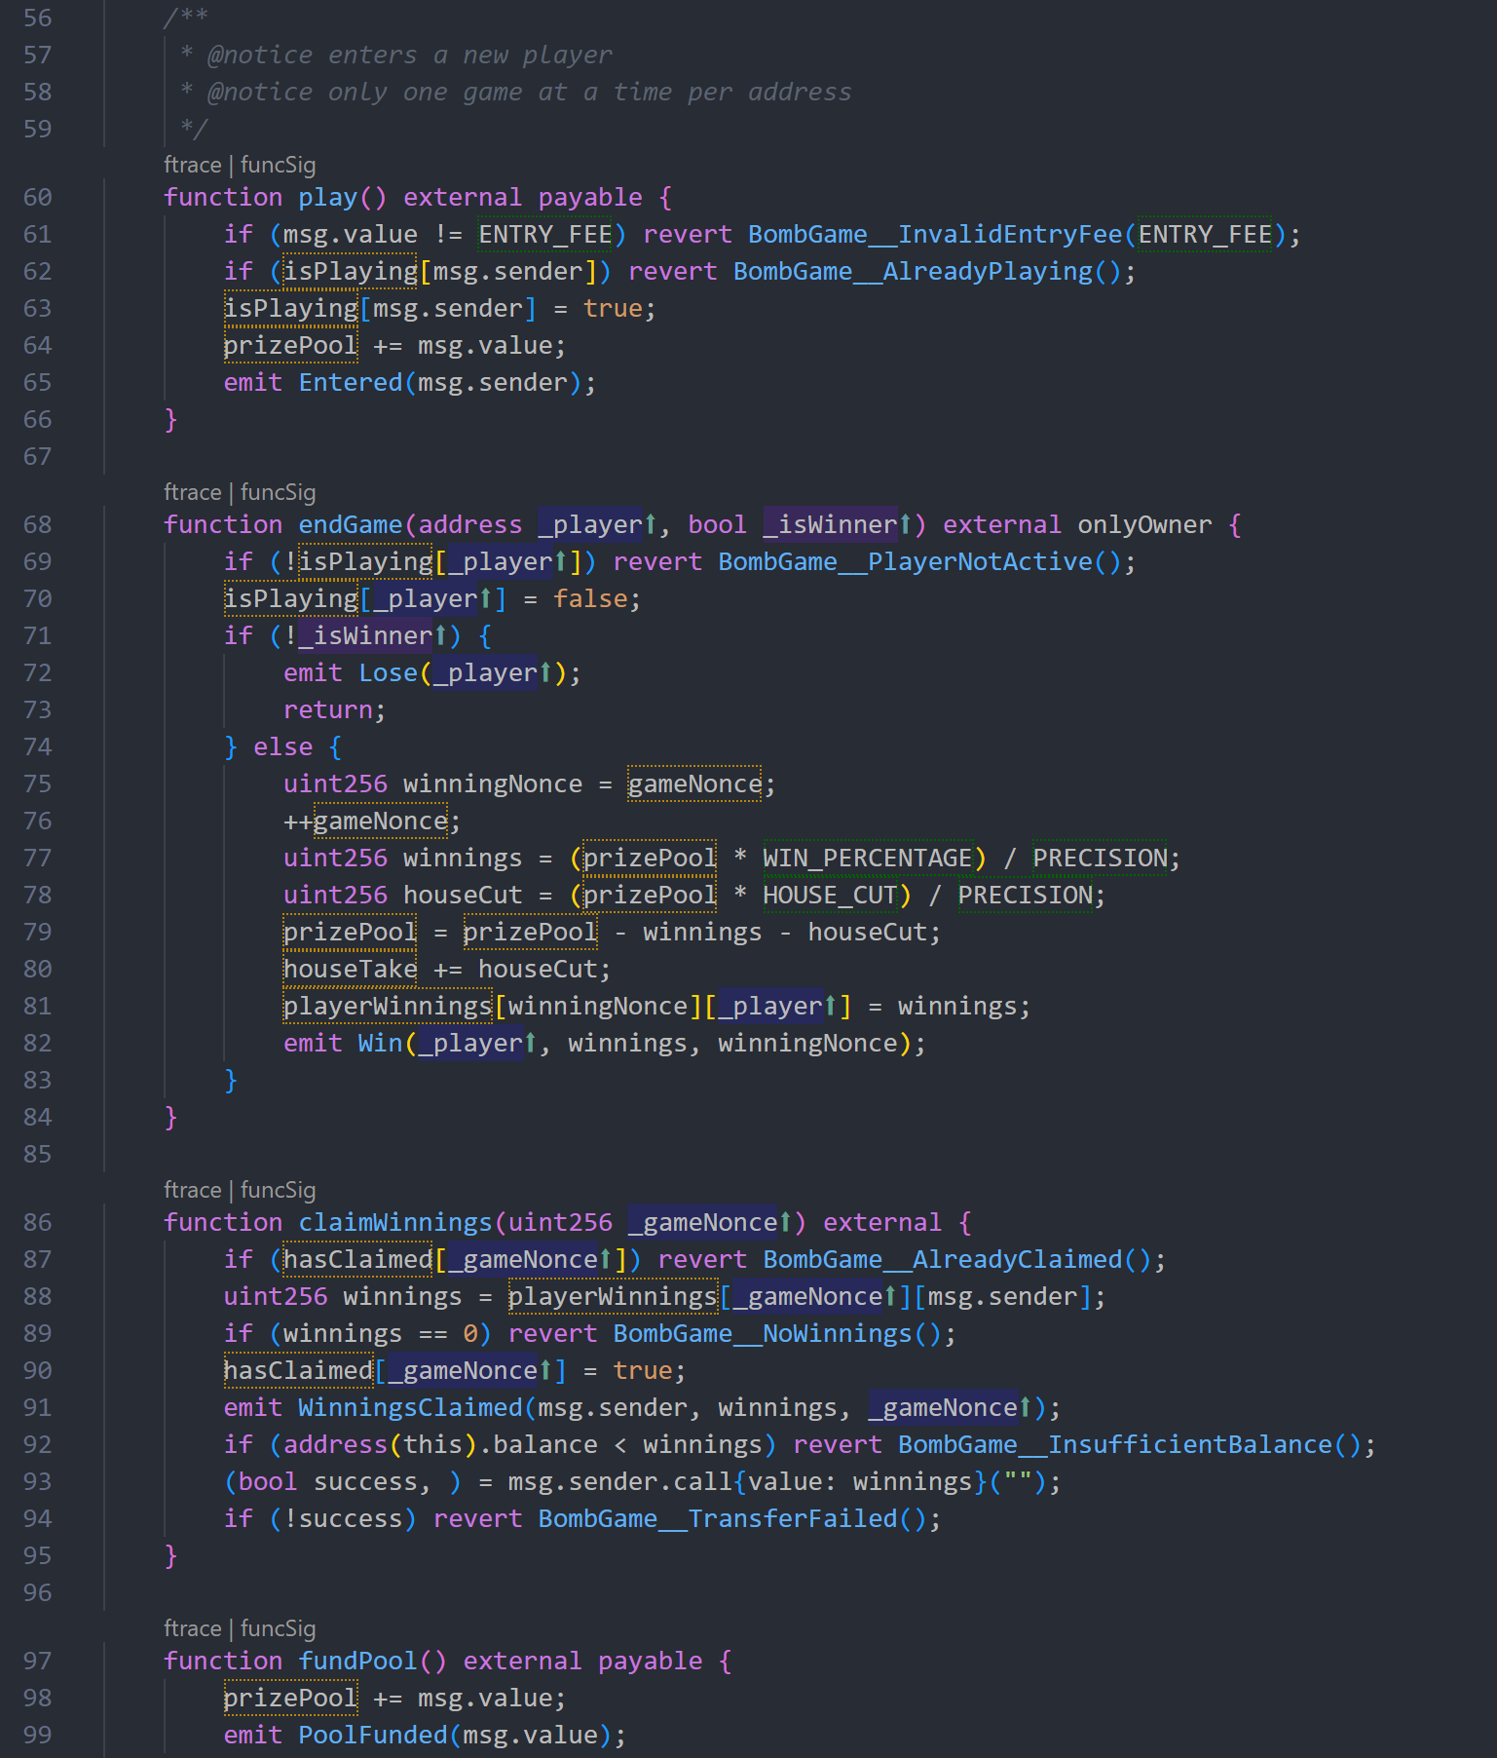Place cursor on PoolFunded event name
Screen dimensions: 1497x1758
pos(373,1735)
